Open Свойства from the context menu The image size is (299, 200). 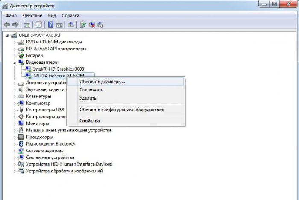pyautogui.click(x=126, y=121)
